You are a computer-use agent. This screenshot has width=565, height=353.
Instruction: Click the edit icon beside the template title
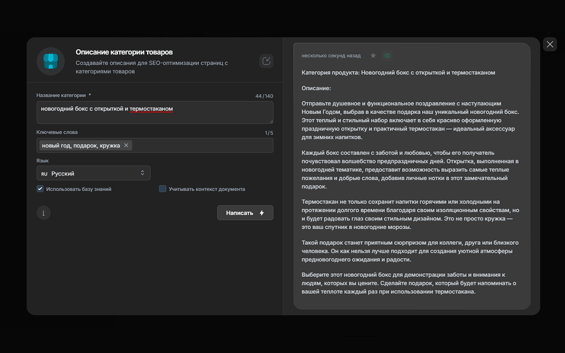point(266,61)
